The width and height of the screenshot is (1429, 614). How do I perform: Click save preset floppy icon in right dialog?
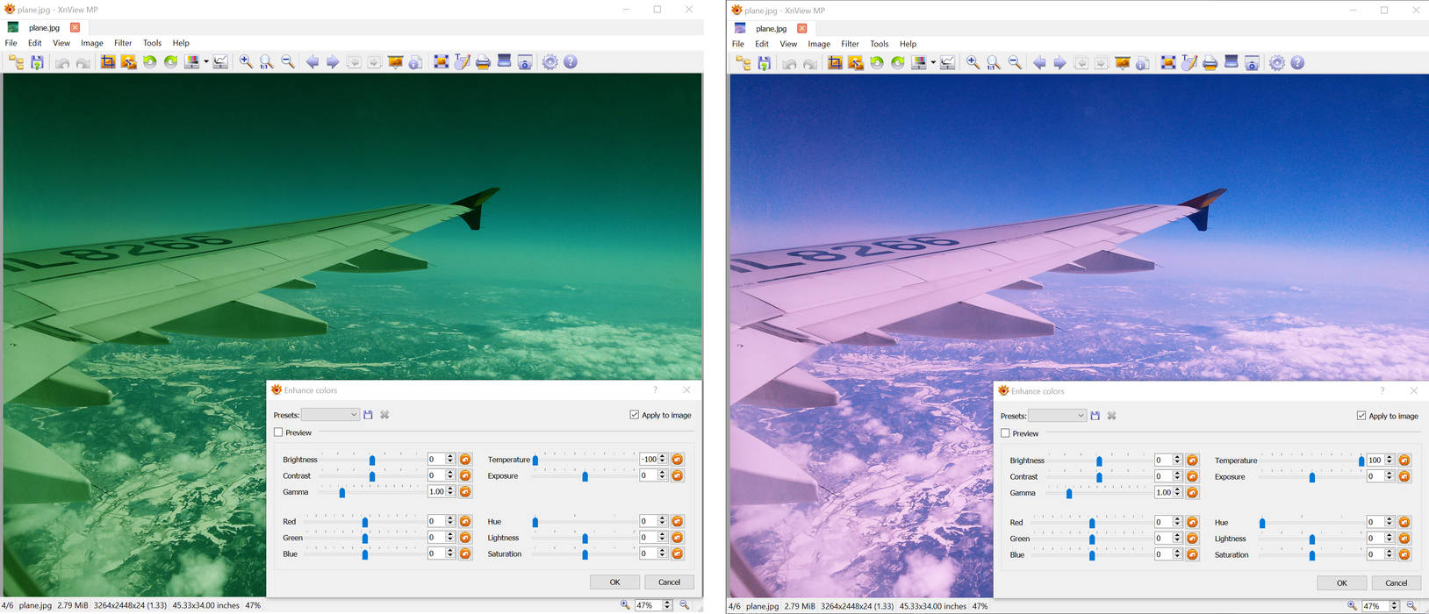[x=1095, y=416]
